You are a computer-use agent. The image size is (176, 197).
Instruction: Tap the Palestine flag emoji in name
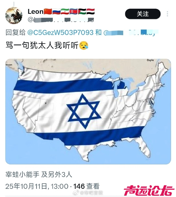coord(82,12)
